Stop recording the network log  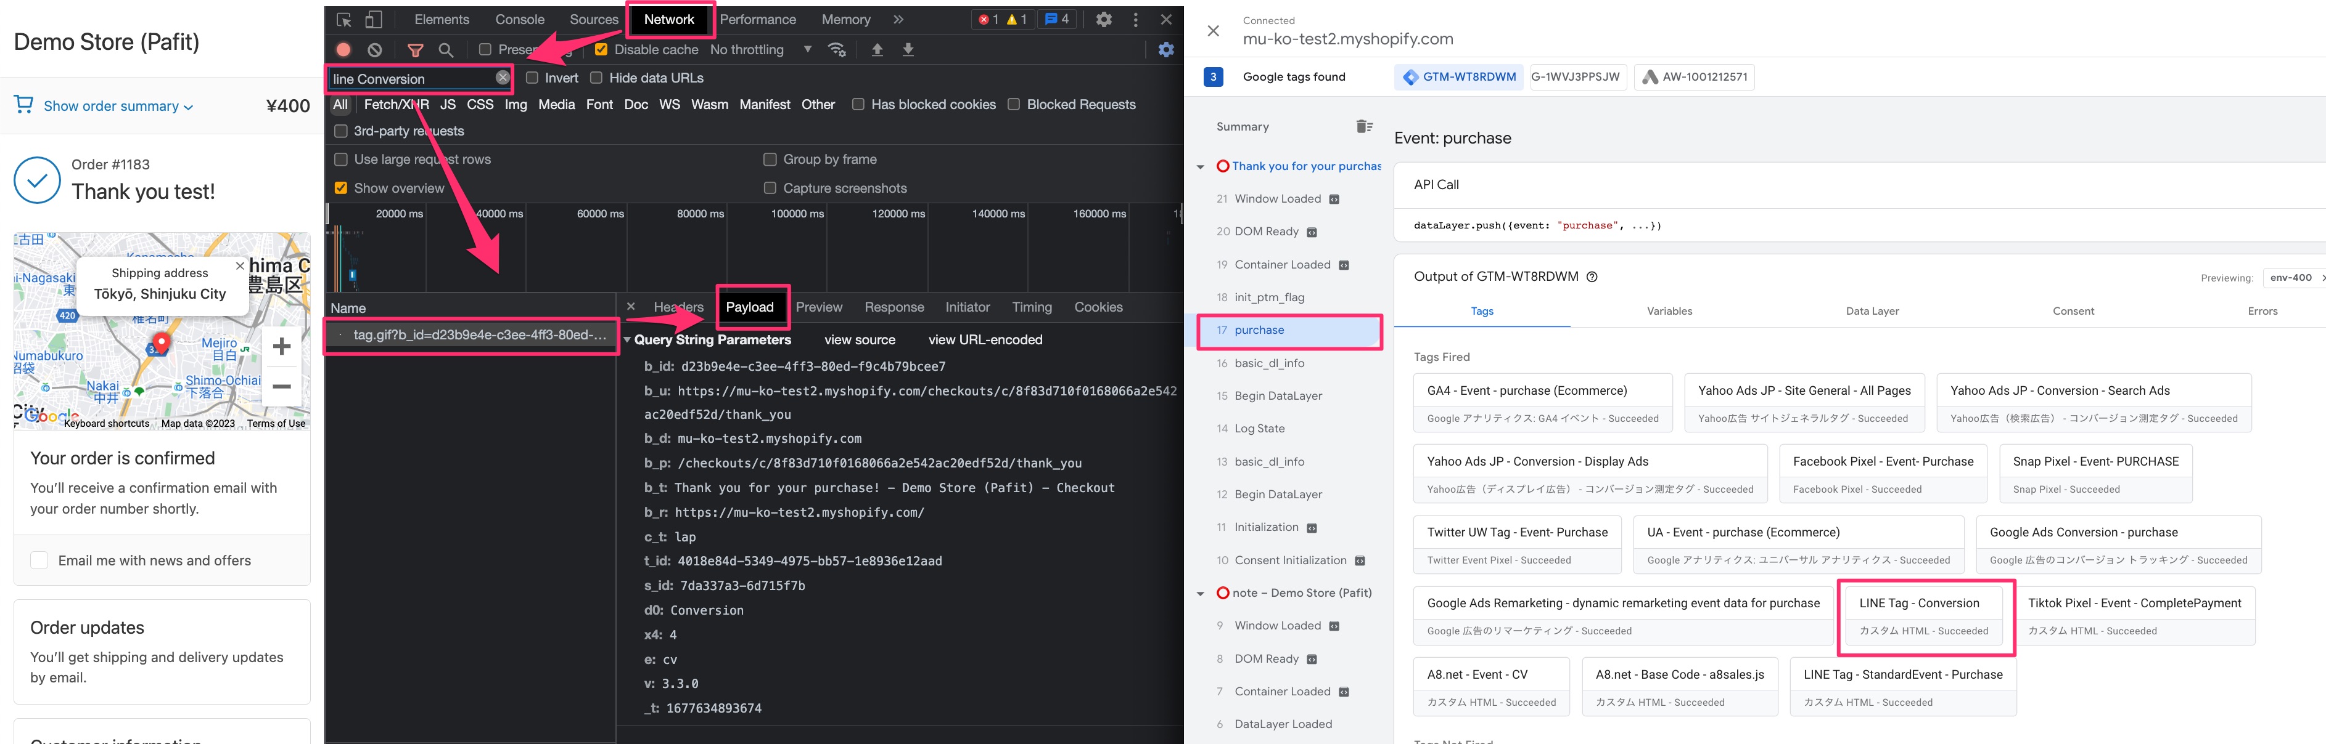(x=344, y=50)
